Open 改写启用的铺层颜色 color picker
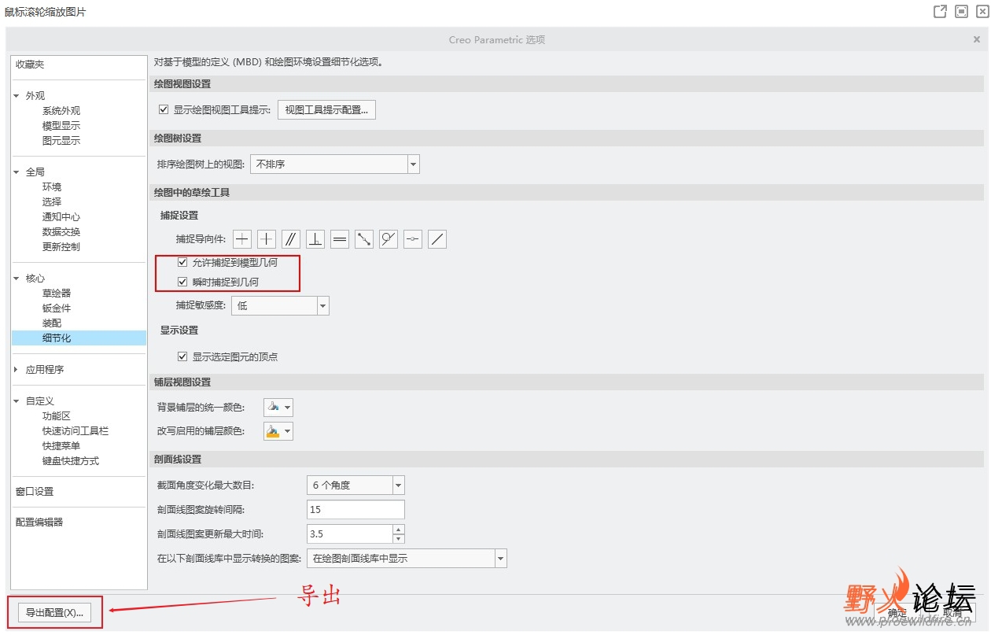Screen dimensions: 991x635 tap(278, 431)
